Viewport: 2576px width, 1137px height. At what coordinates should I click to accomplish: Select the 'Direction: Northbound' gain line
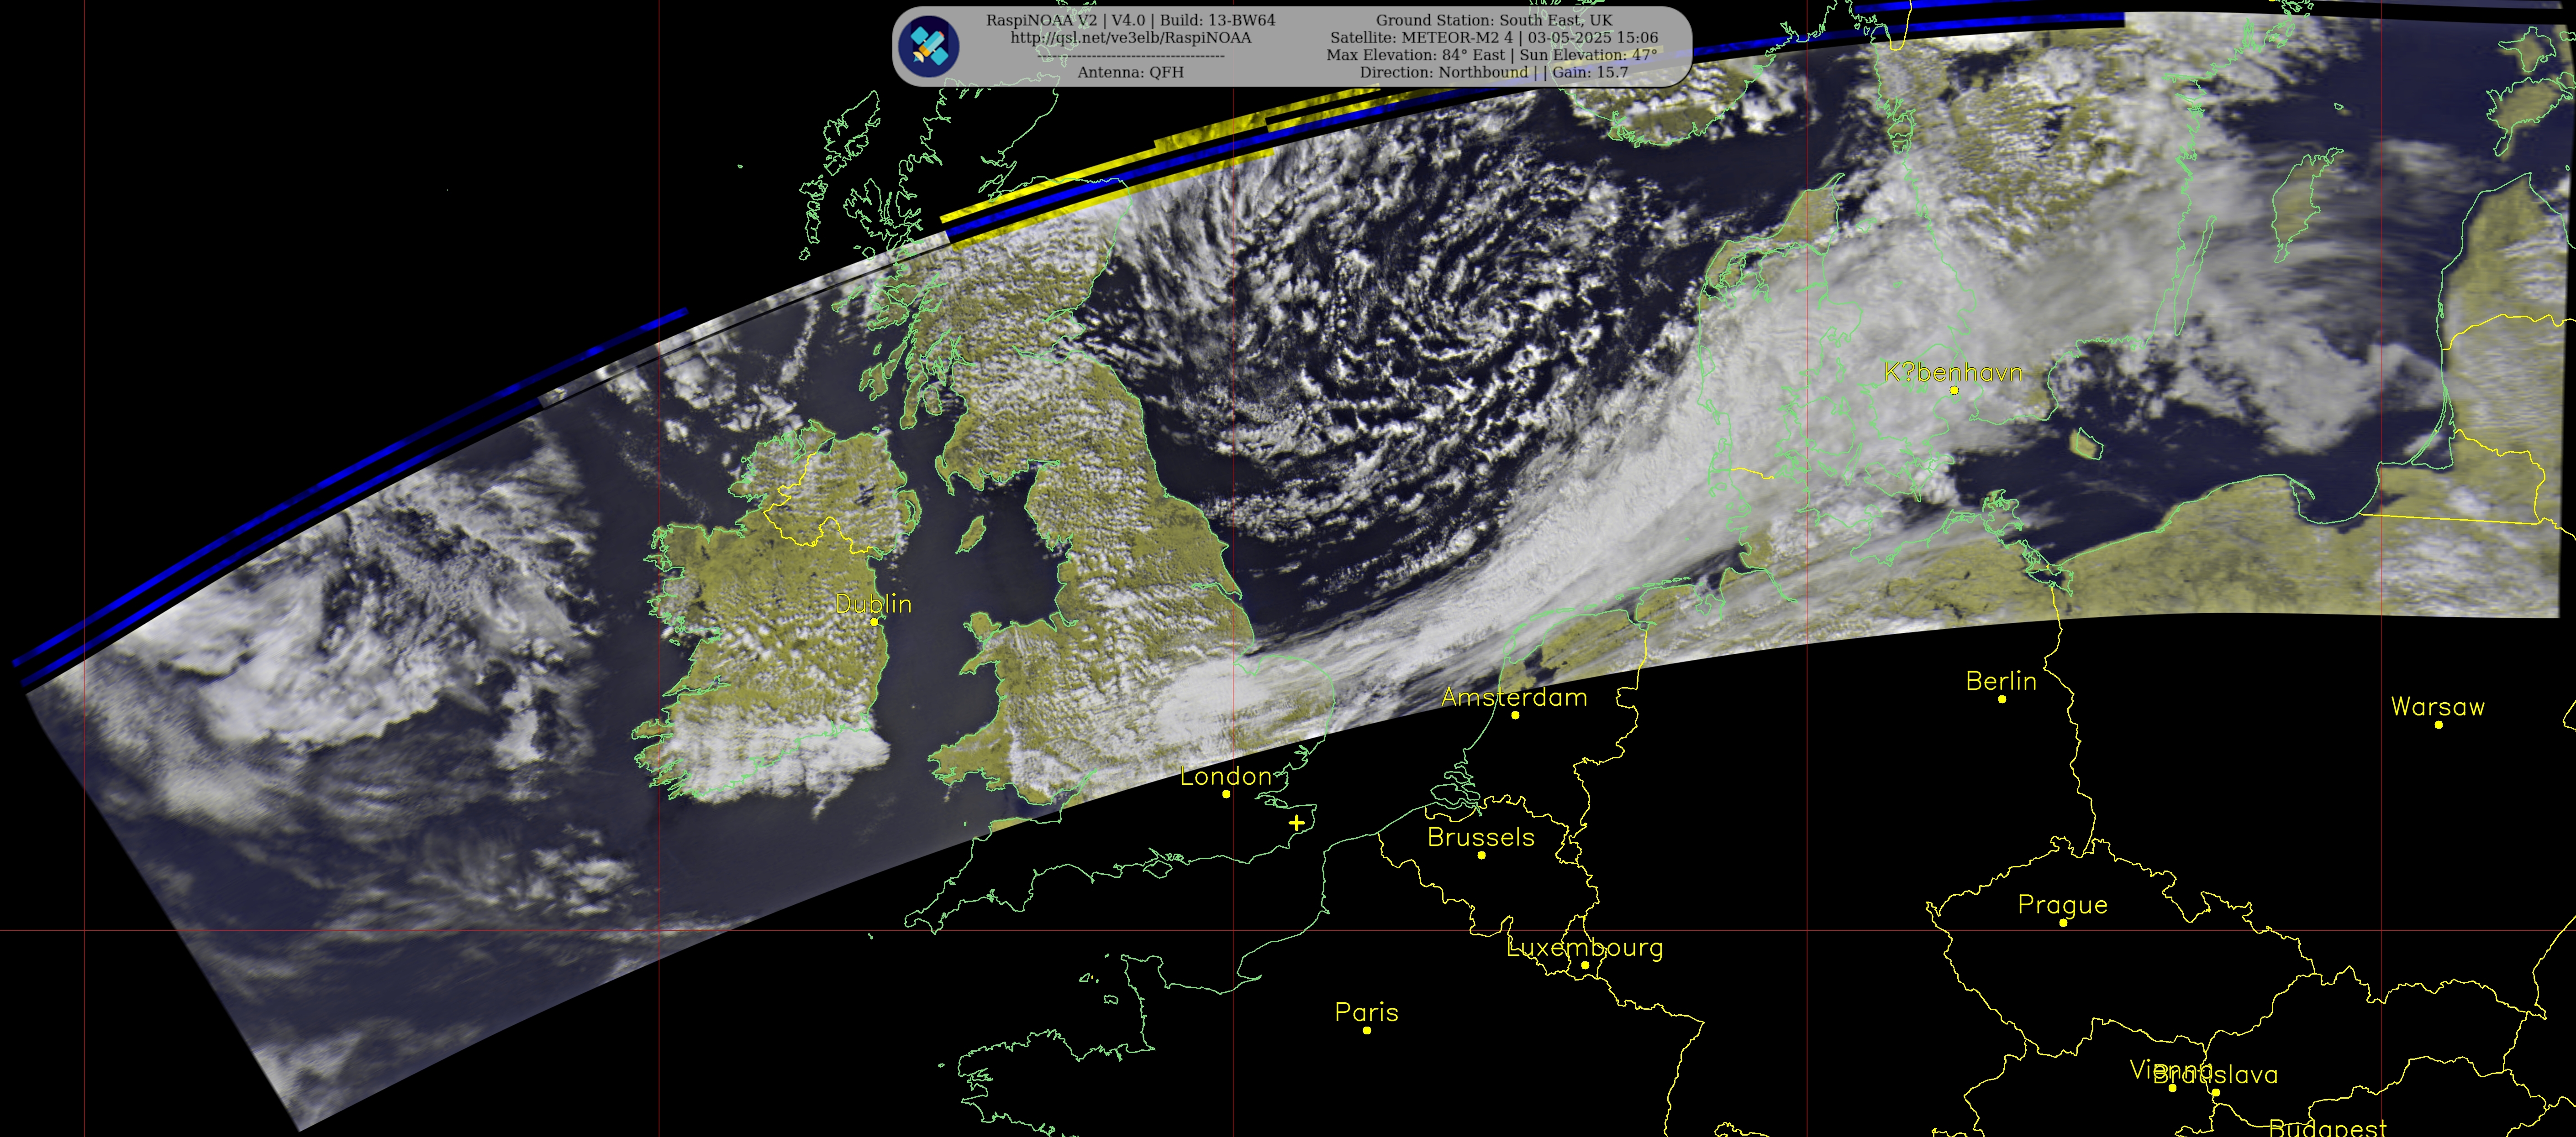pyautogui.click(x=1494, y=73)
